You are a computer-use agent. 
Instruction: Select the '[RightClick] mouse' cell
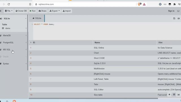click(102, 74)
